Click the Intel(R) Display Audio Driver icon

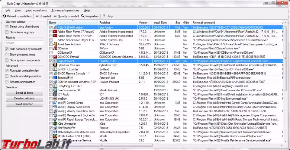(55, 107)
